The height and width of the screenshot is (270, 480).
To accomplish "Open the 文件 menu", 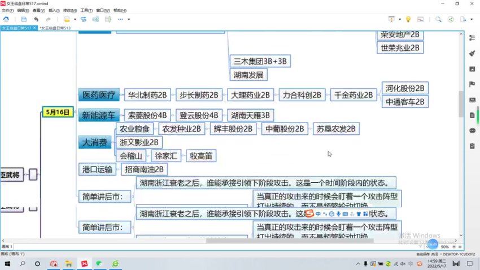I will [x=7, y=10].
